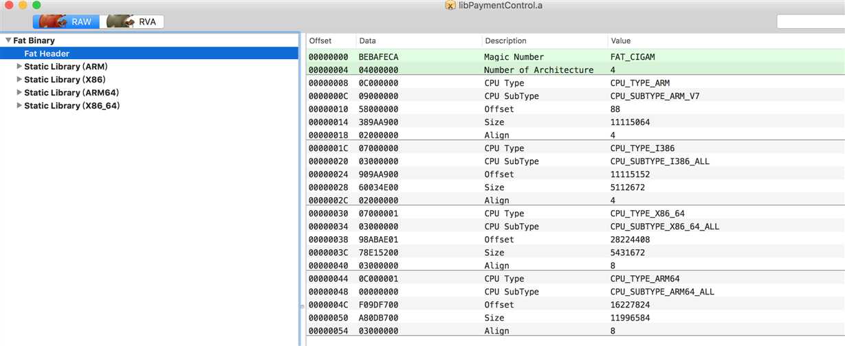
Task: Click the CPU_SUBTYPE_X86_64_ALL value
Action: pos(664,227)
